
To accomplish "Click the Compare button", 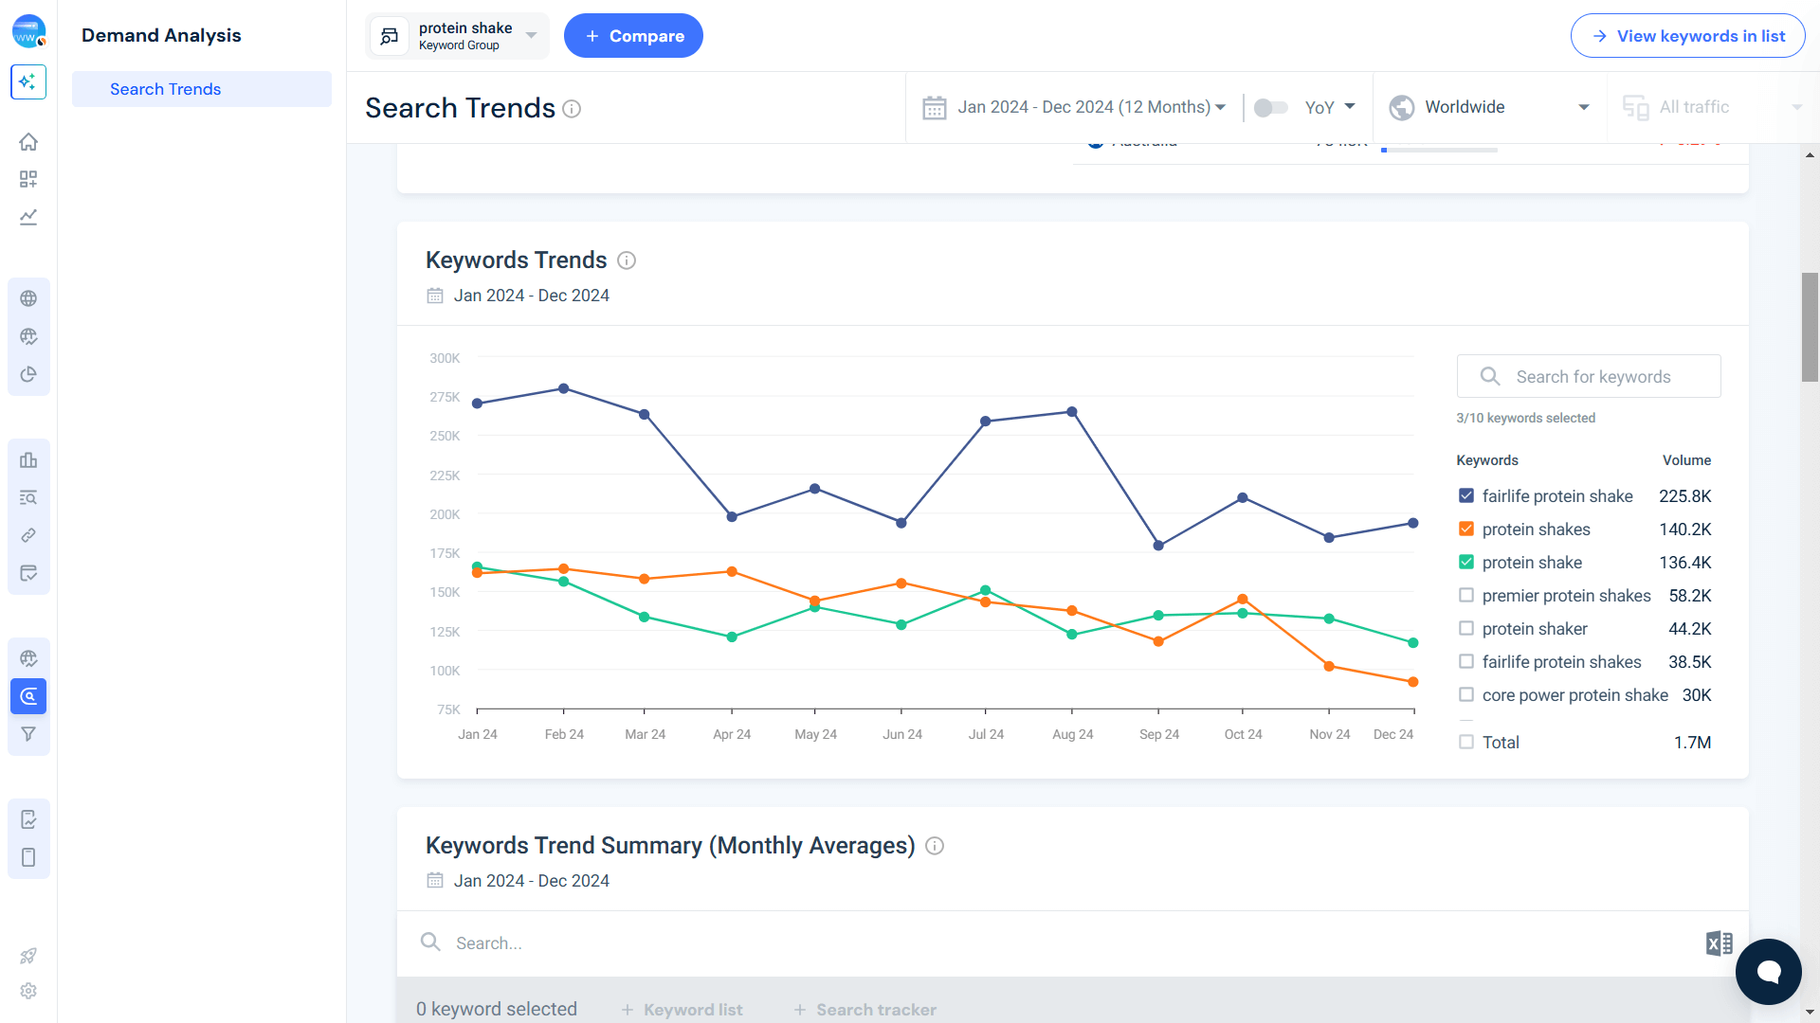I will (633, 35).
